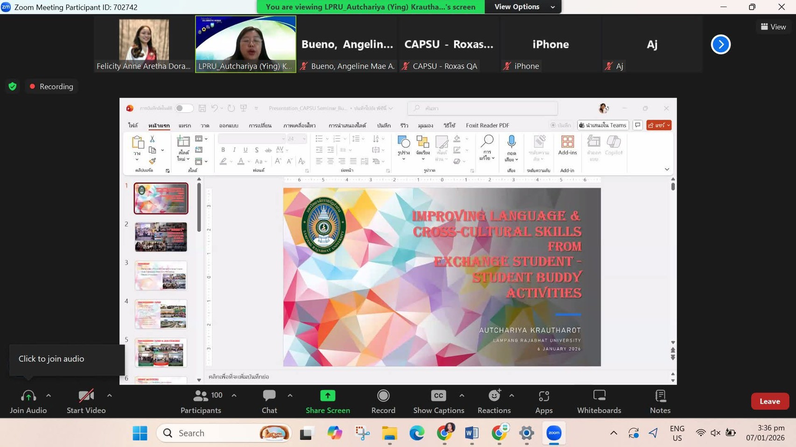Image resolution: width=796 pixels, height=447 pixels.
Task: Enable Show Captions
Action: point(438,401)
